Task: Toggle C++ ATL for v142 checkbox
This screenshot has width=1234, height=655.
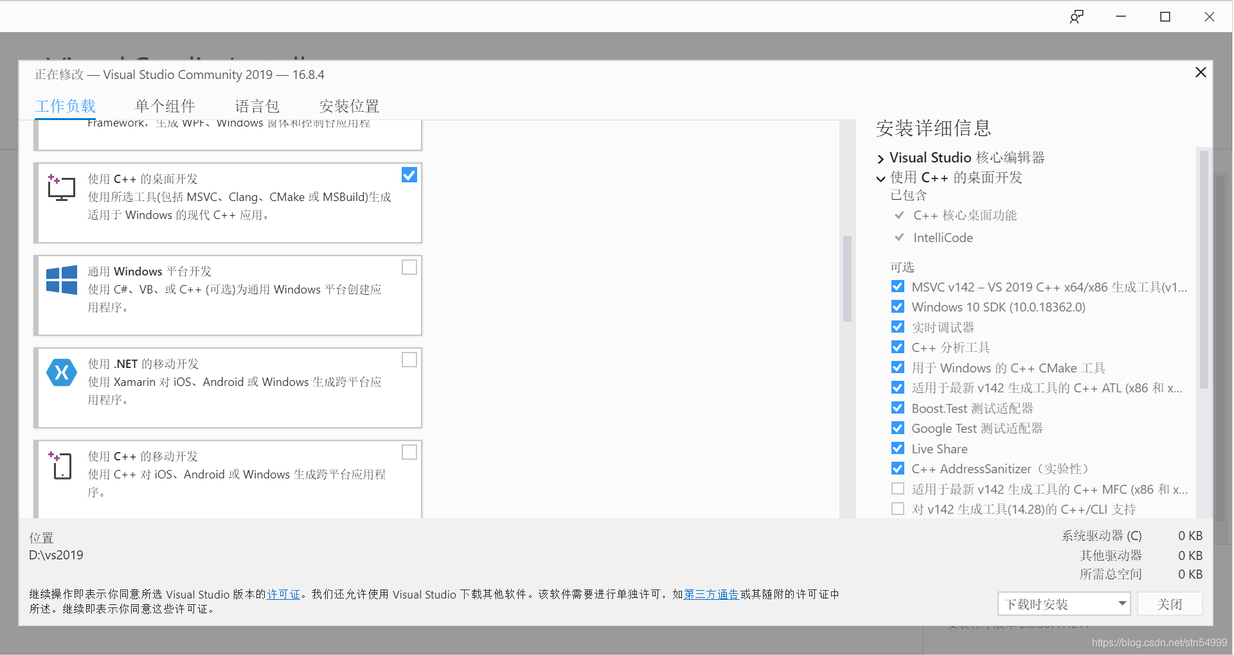Action: click(898, 387)
